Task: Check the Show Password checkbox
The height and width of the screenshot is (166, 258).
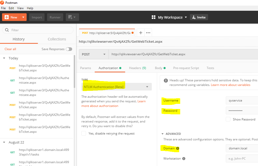Action: point(228,119)
